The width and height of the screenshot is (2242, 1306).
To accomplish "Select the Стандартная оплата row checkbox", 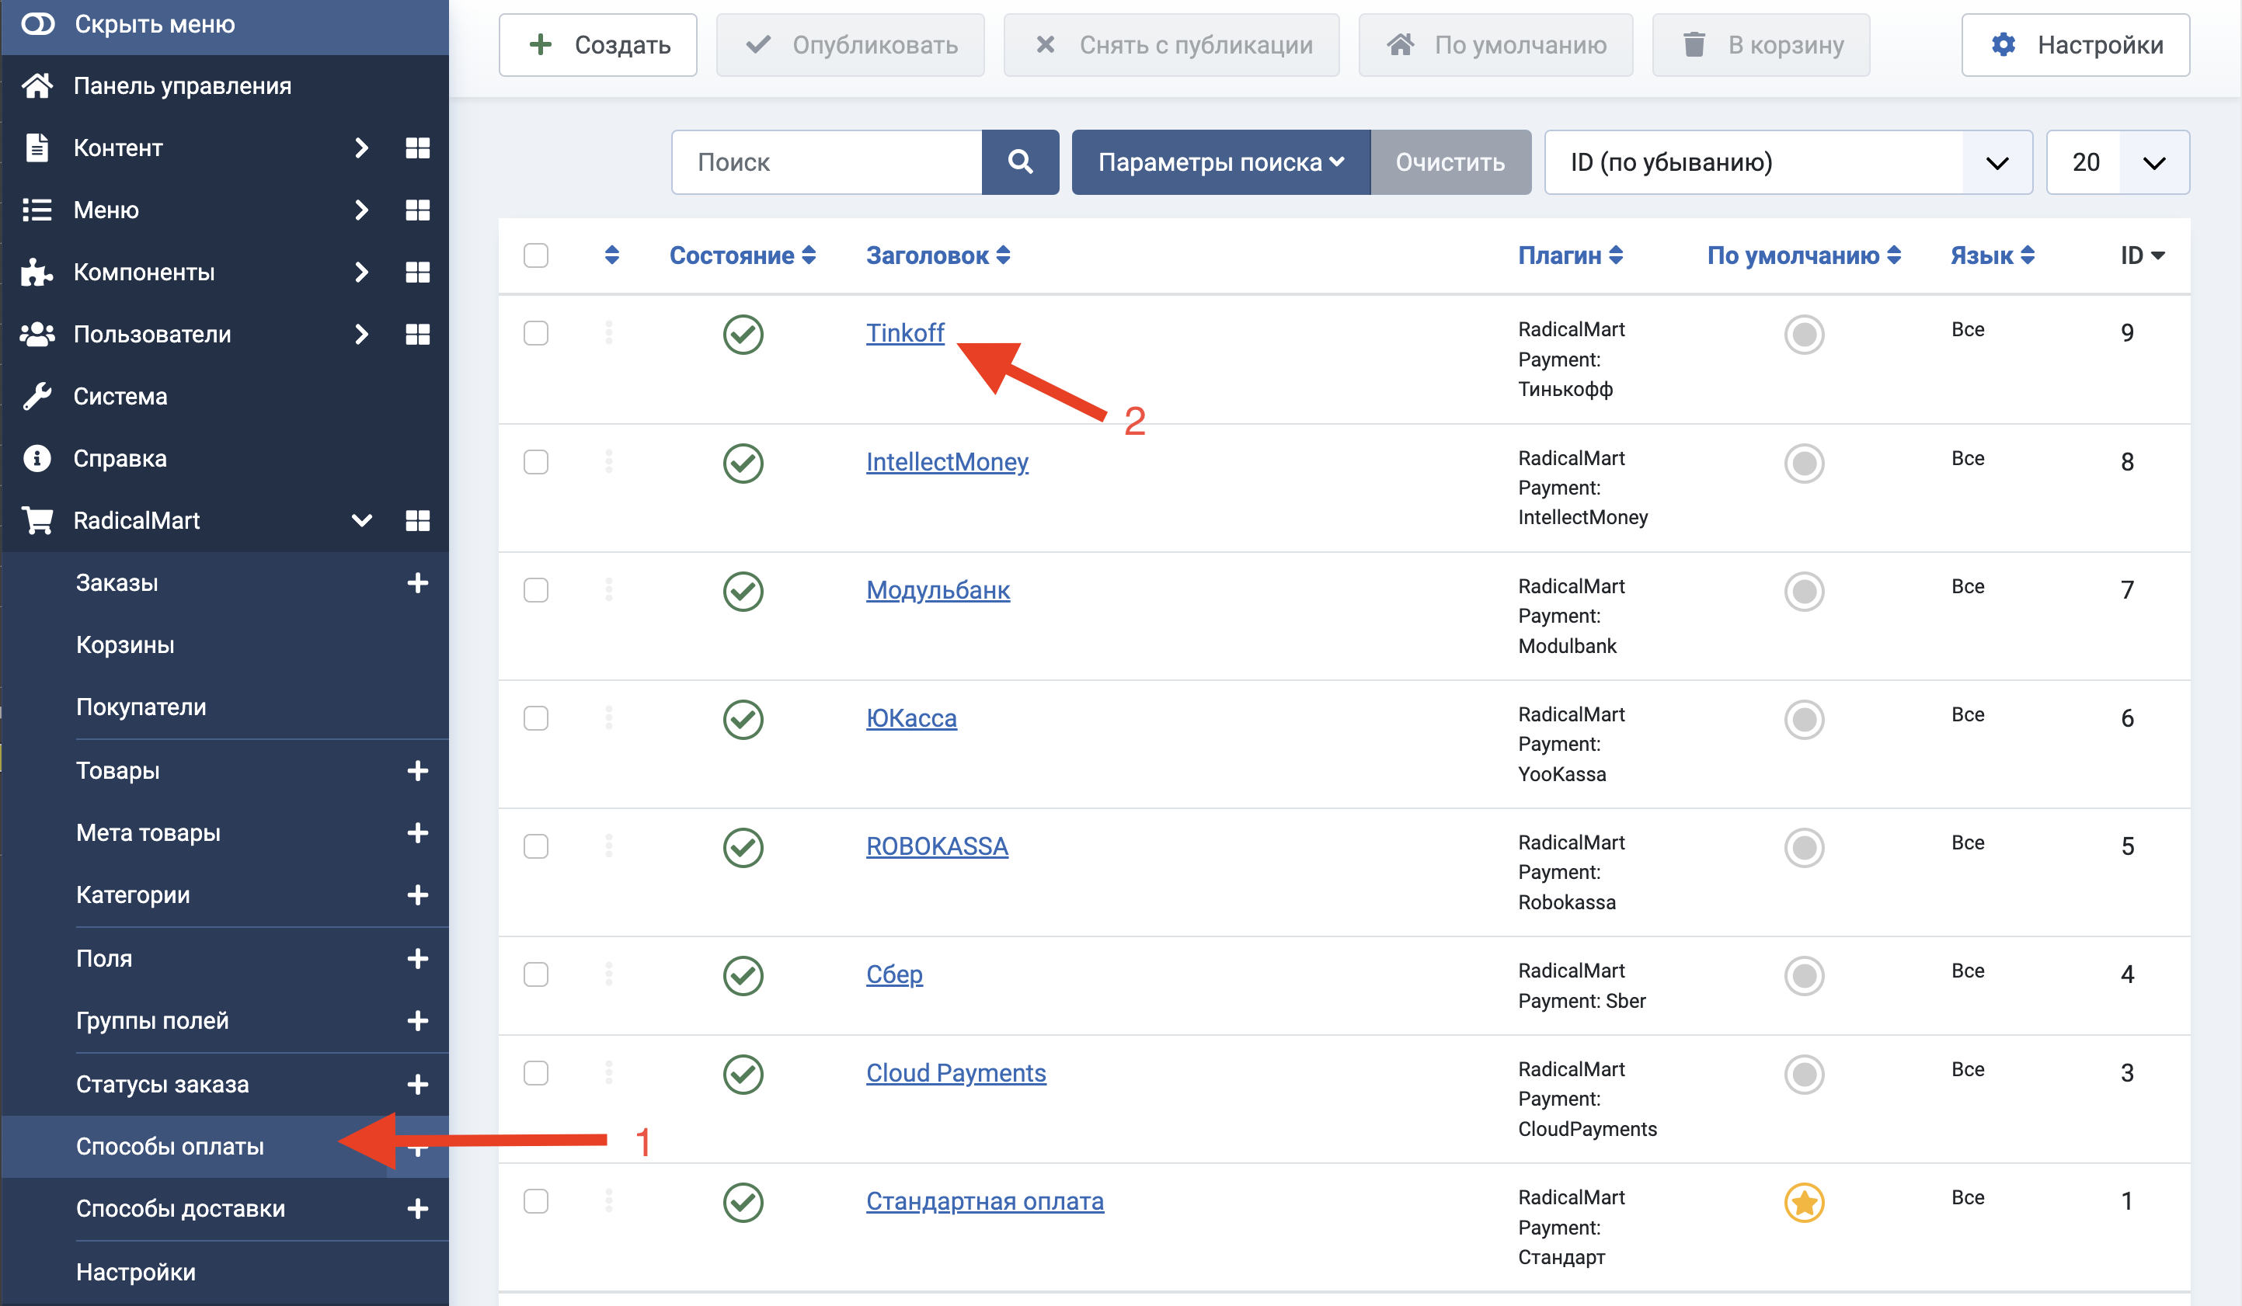I will 535,1201.
